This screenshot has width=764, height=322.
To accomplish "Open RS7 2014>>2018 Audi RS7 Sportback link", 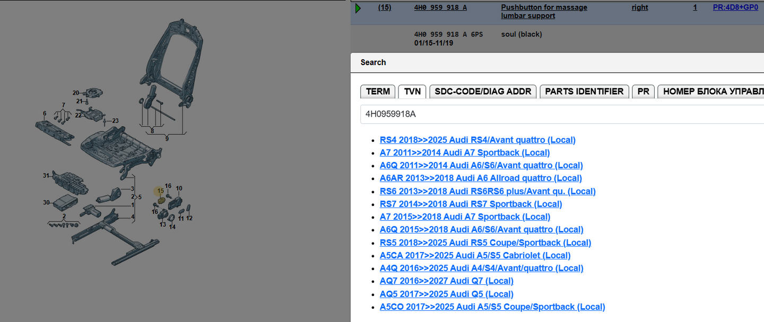I will (471, 204).
